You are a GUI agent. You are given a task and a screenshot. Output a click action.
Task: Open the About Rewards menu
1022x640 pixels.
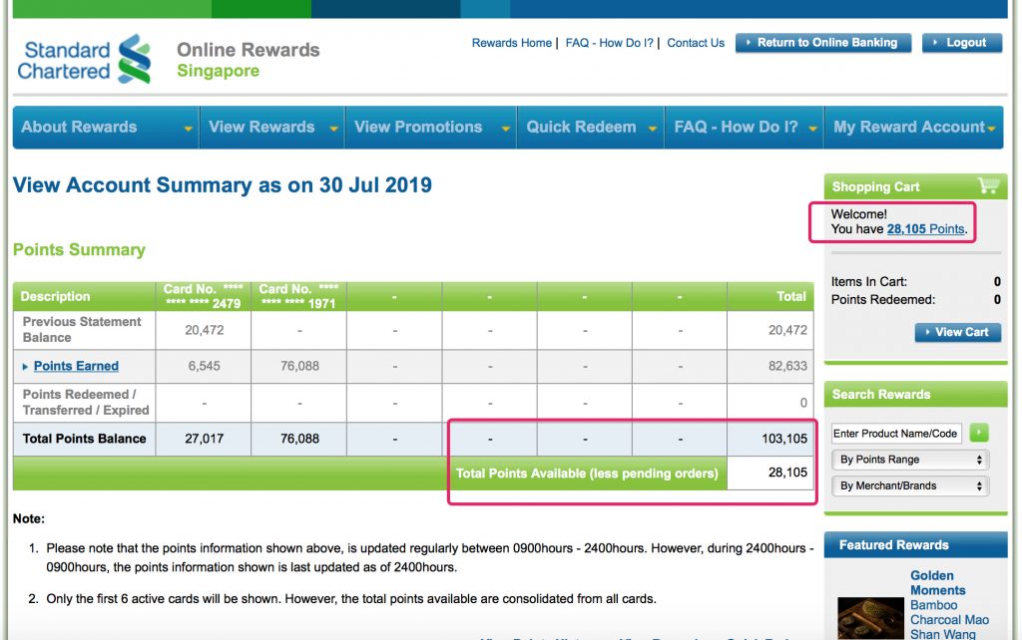tap(78, 127)
